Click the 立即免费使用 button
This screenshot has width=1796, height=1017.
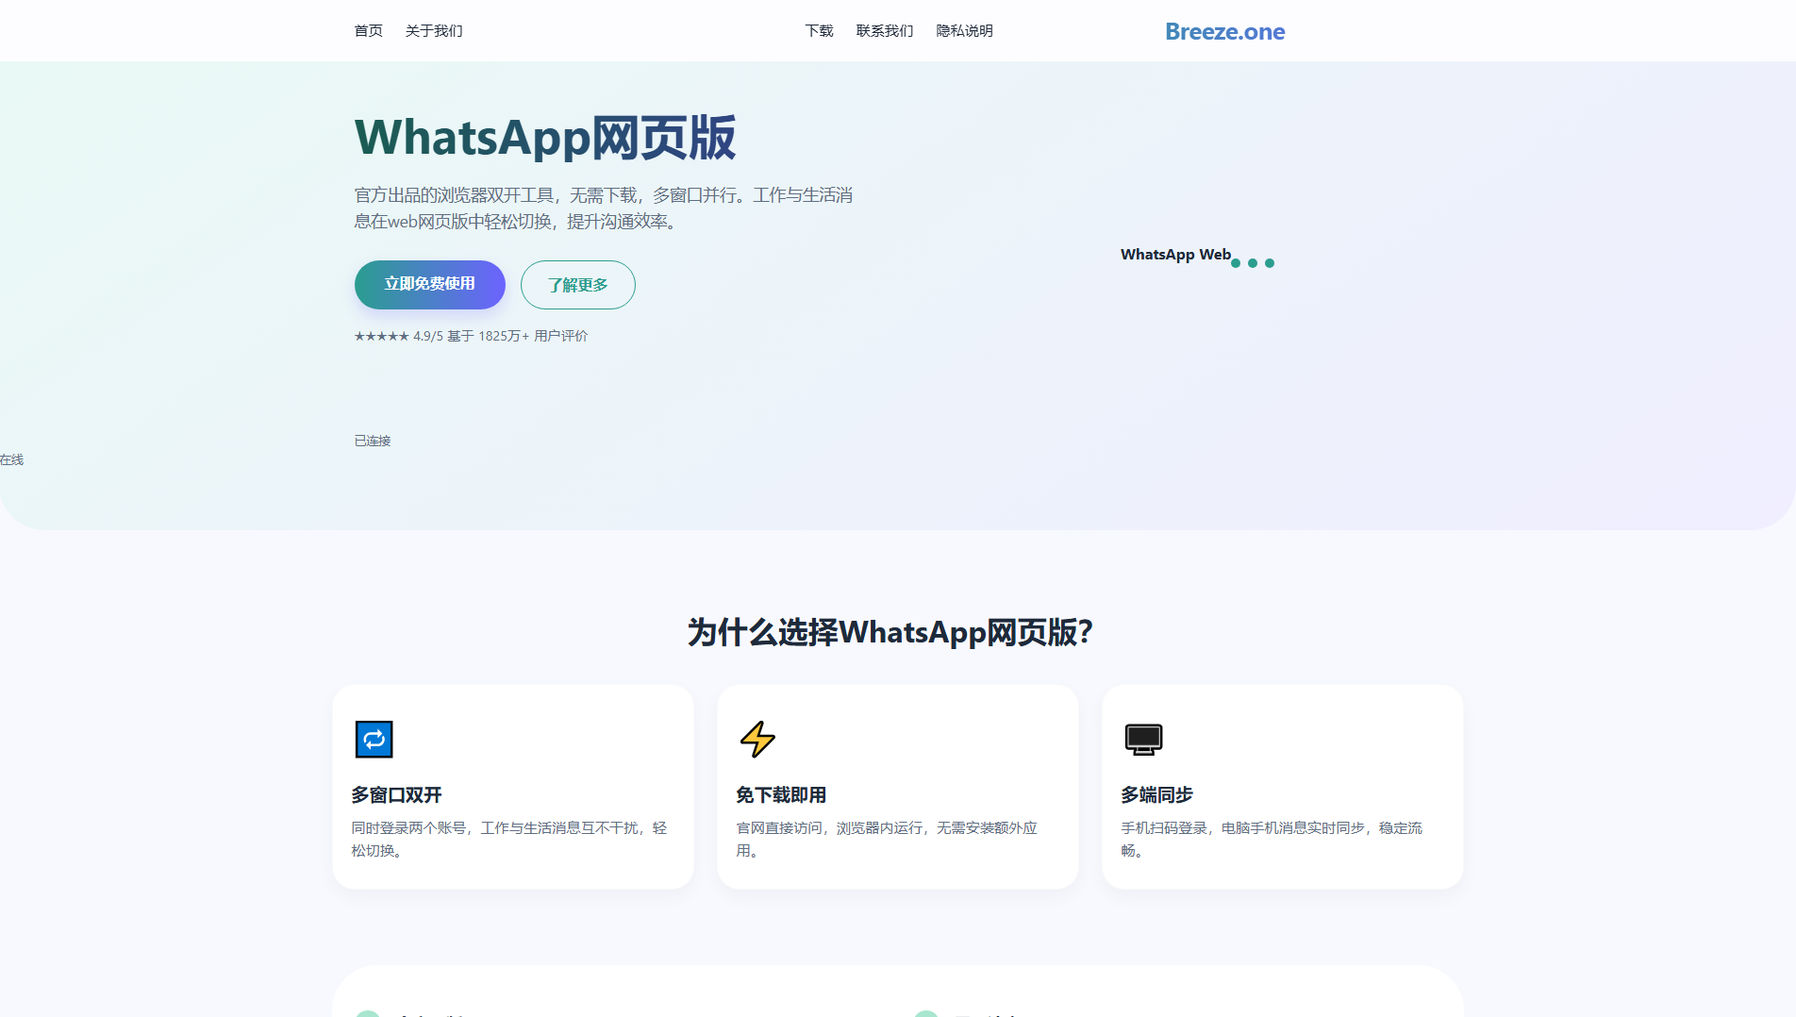click(430, 284)
